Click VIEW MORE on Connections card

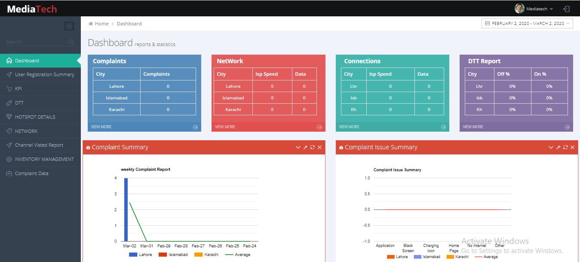(349, 127)
